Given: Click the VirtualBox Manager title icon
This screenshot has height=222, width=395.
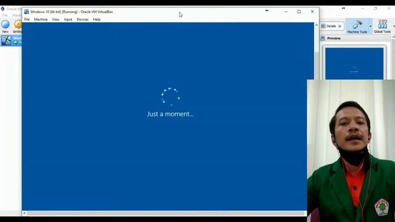Looking at the screenshot, I should (x=2, y=9).
